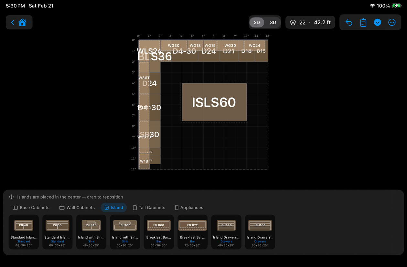Switch to the Appliances tab

(x=189, y=208)
